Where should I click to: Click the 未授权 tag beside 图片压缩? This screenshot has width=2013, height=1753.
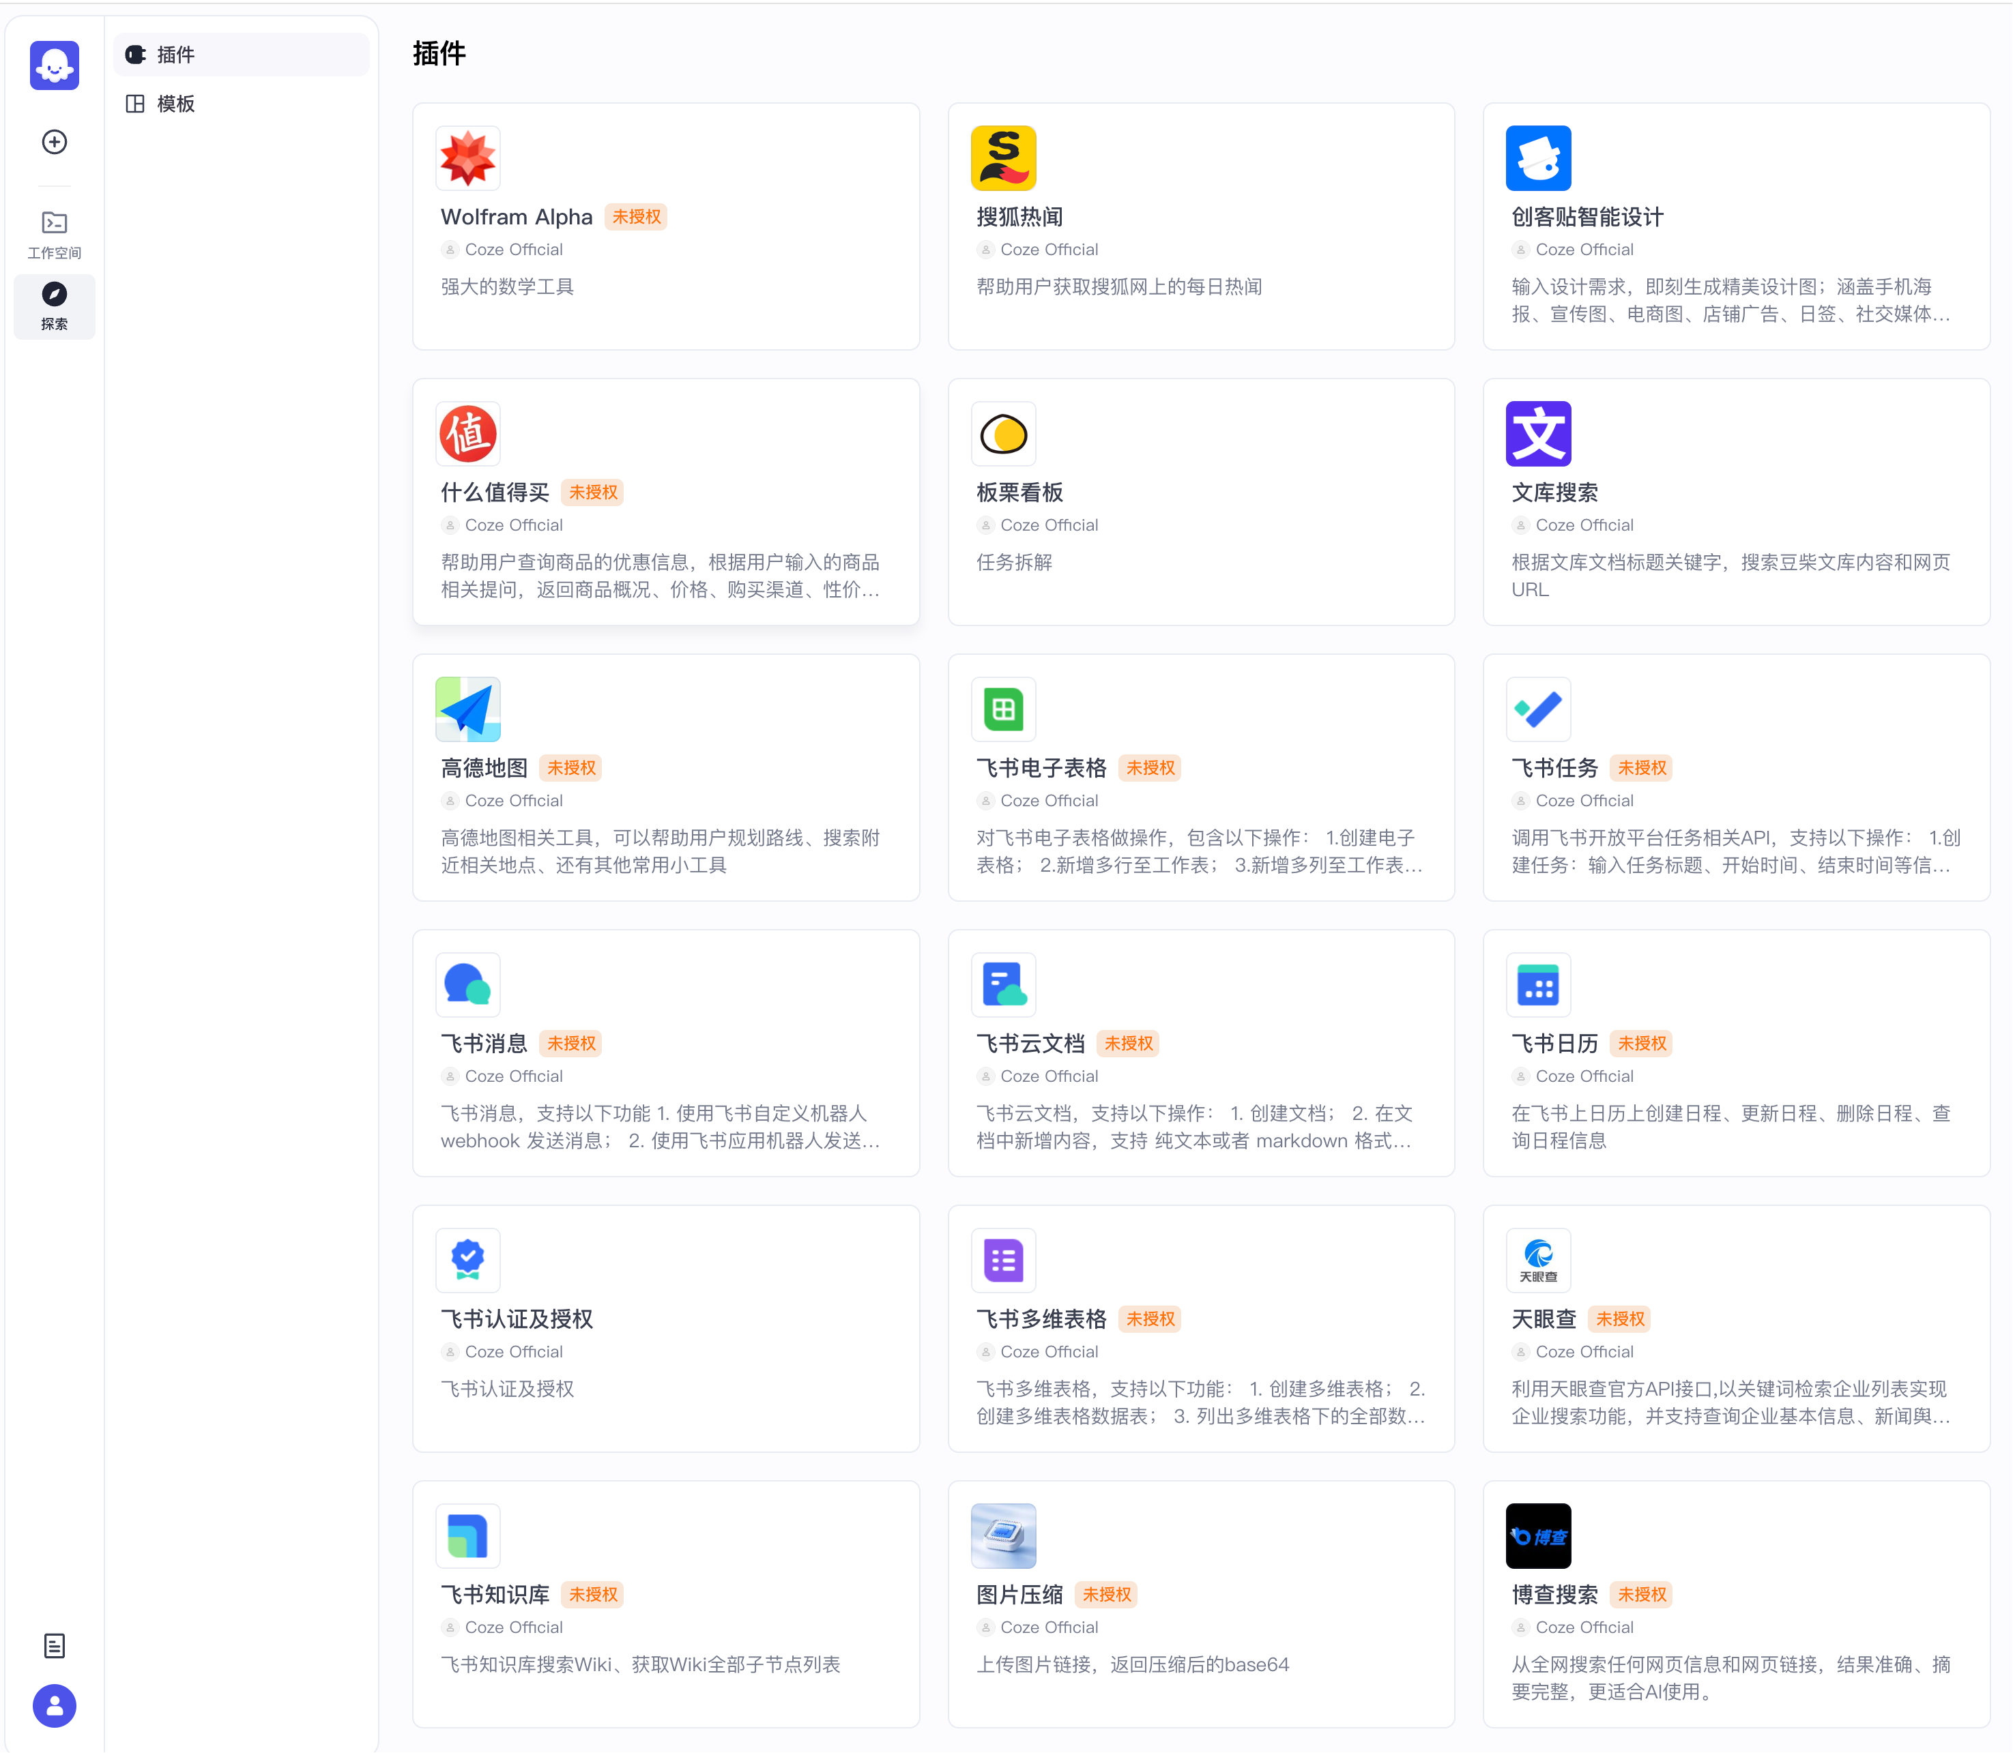tap(1106, 1595)
